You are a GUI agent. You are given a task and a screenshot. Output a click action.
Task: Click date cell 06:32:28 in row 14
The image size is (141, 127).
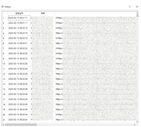tap(19, 84)
